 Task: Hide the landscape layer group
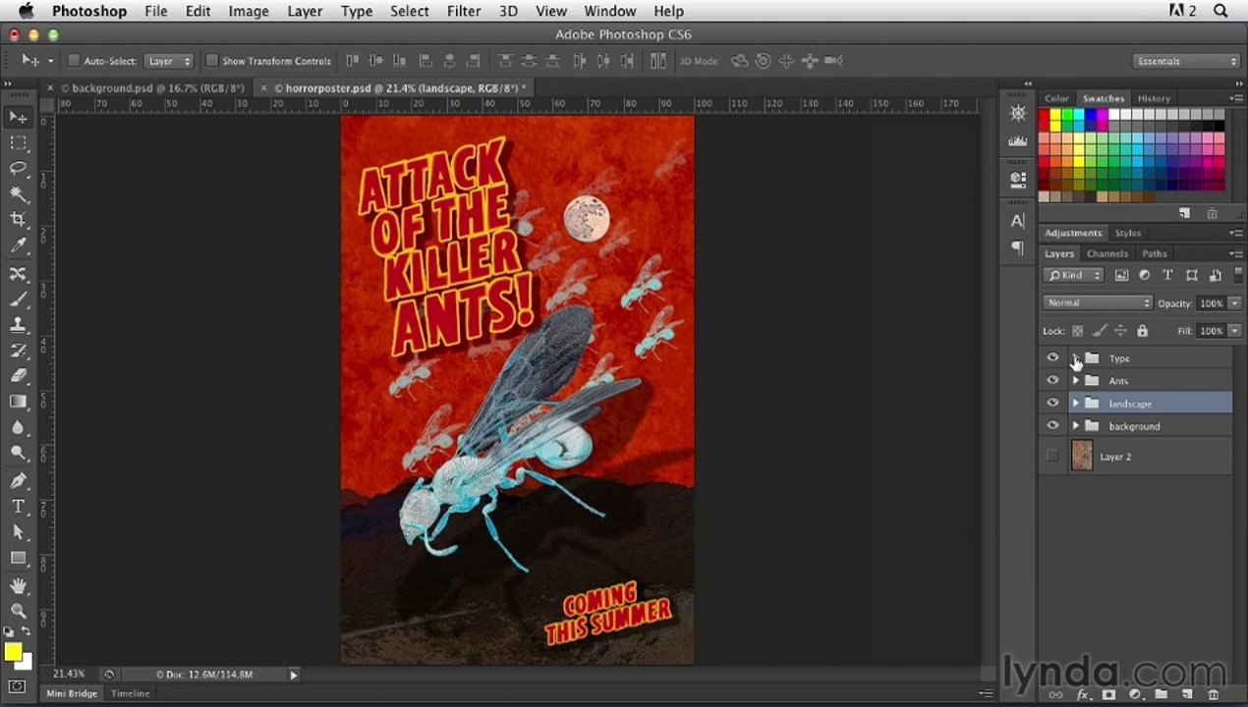pos(1052,403)
